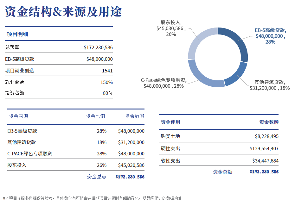Viewport: 295px width, 206px height.
Task: Click the C-Pace绿色专项融资 donut chart segment
Action: point(203,76)
